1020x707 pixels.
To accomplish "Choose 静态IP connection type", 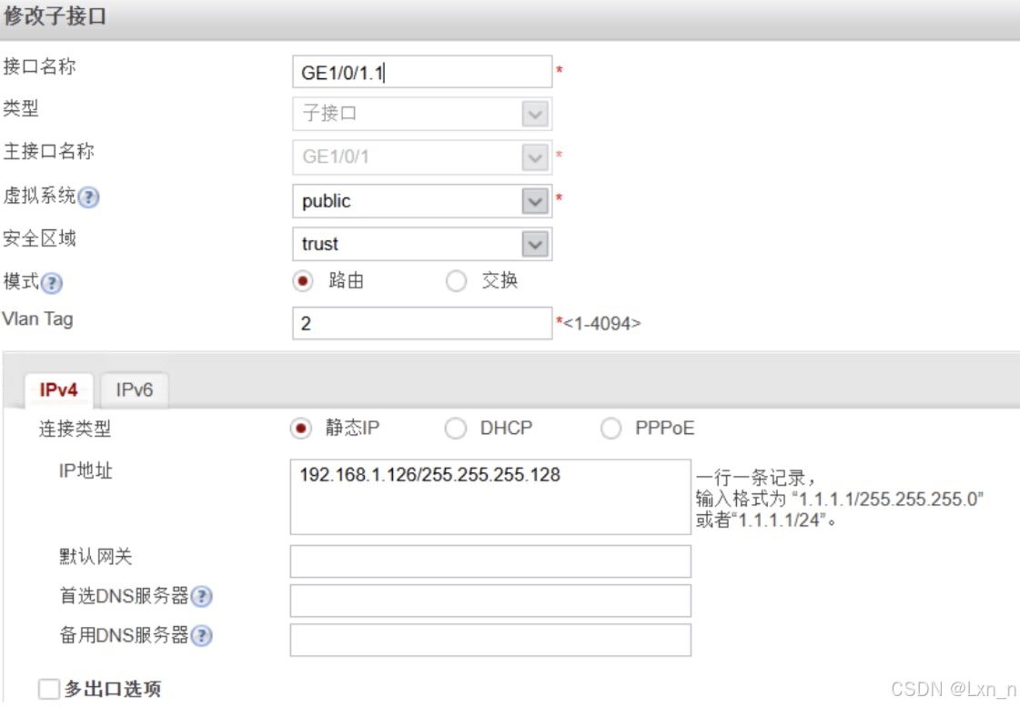I will click(300, 429).
